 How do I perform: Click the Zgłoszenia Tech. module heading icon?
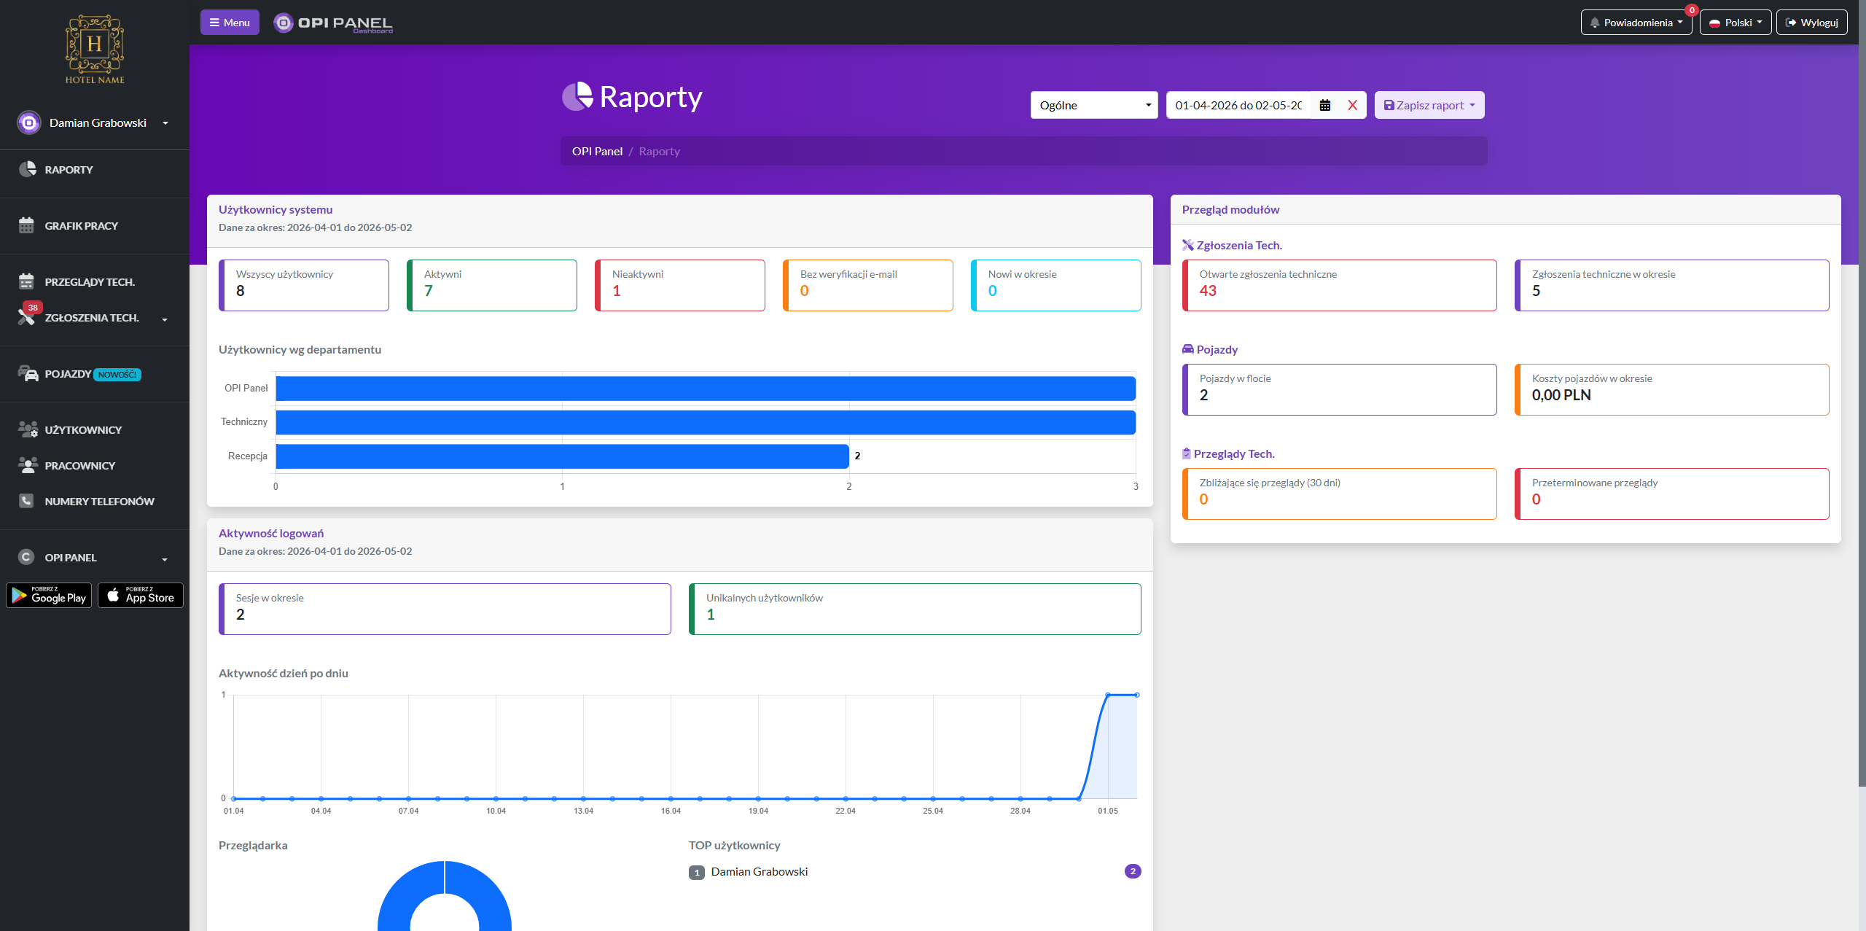point(1188,245)
